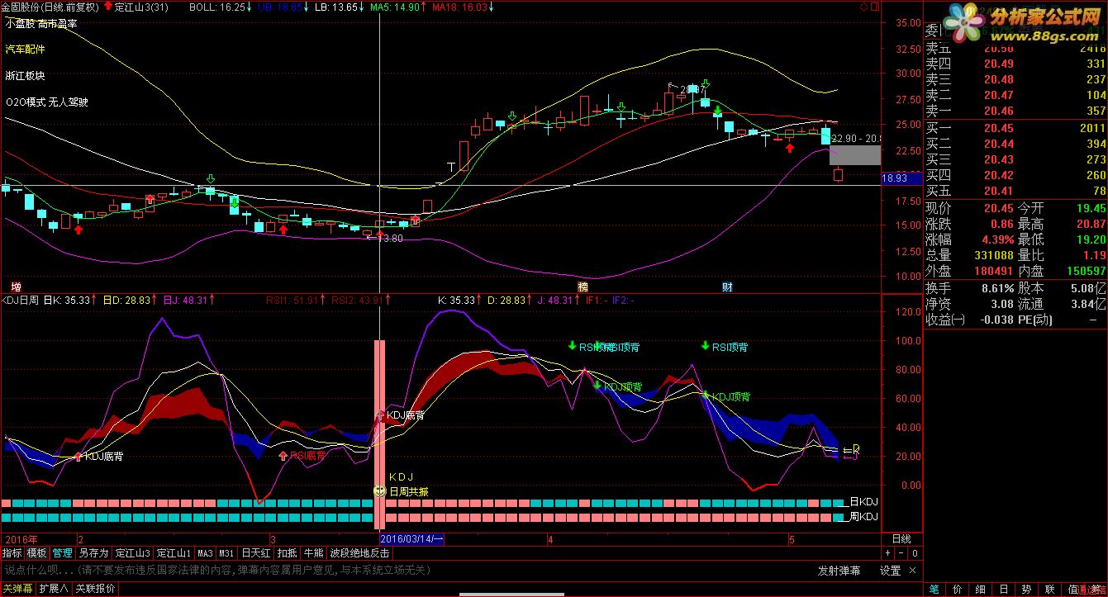The image size is (1108, 597).
Task: Select the 势 tab in quote panel
Action: point(1026,589)
